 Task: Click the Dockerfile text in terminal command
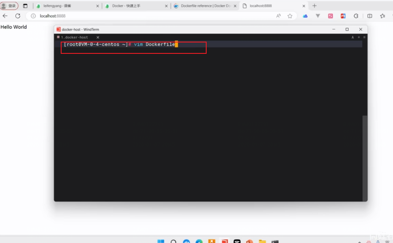[x=160, y=44]
